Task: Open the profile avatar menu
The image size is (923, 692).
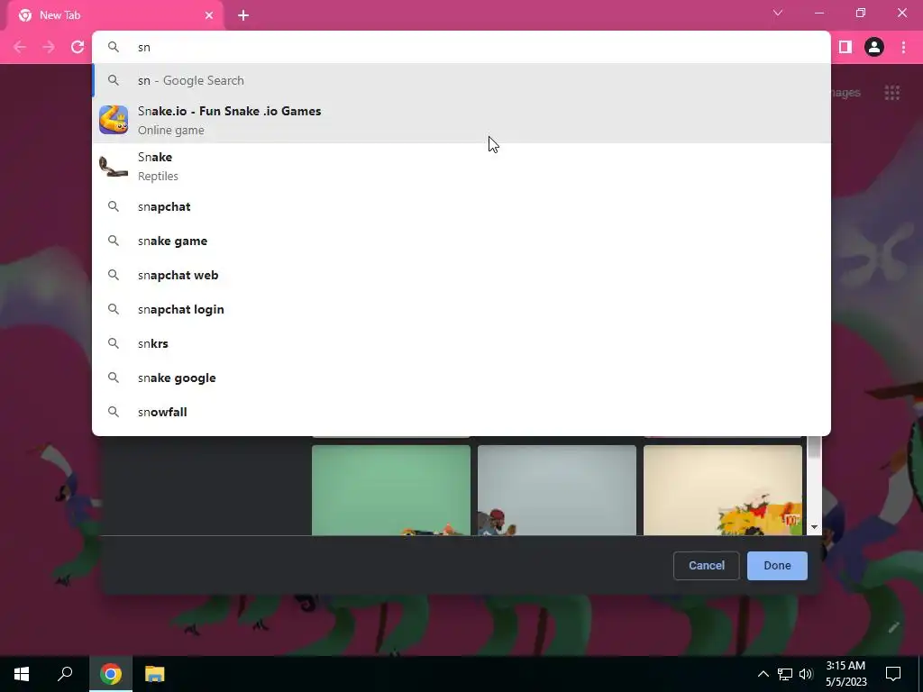Action: [x=874, y=47]
